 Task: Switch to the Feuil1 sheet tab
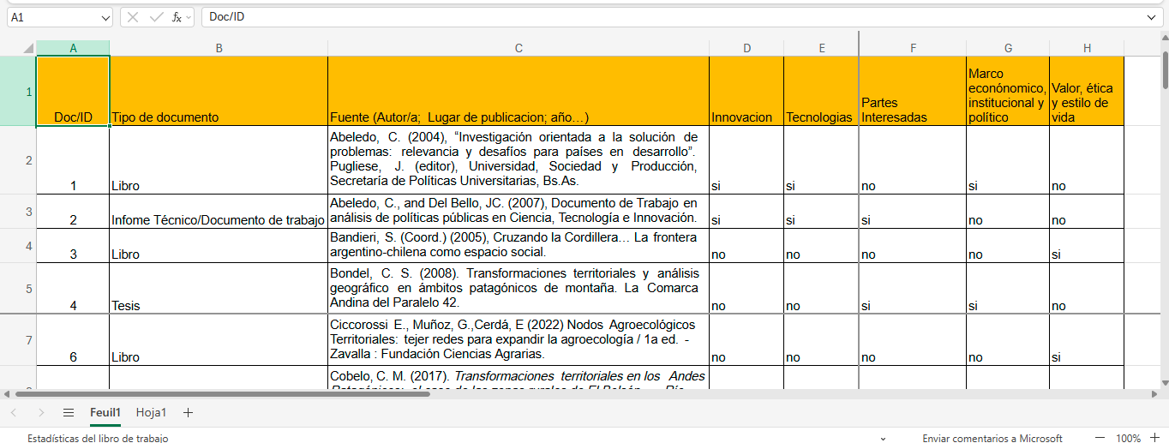point(105,413)
